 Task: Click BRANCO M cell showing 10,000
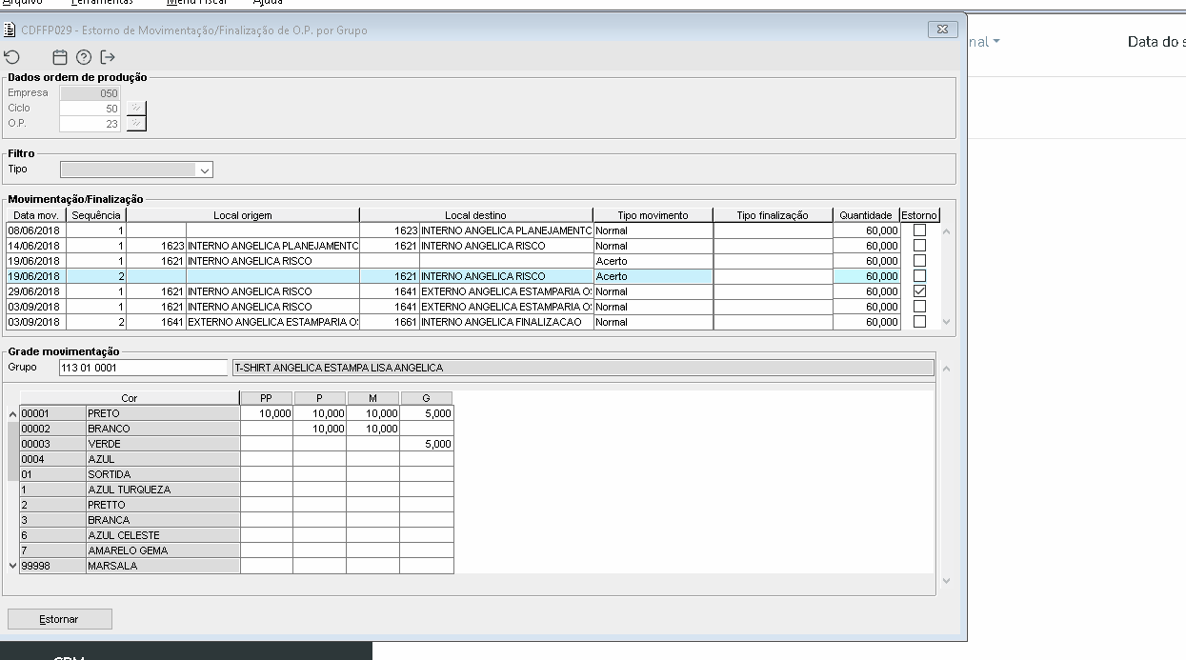(x=373, y=429)
